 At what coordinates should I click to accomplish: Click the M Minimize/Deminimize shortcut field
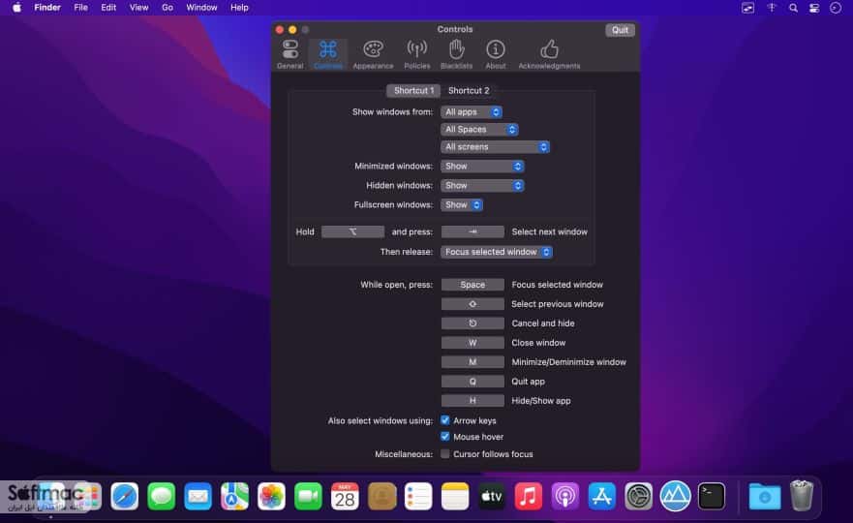(x=472, y=362)
